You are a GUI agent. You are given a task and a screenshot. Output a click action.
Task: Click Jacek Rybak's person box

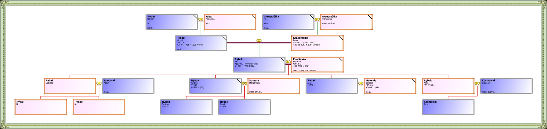coord(244,107)
